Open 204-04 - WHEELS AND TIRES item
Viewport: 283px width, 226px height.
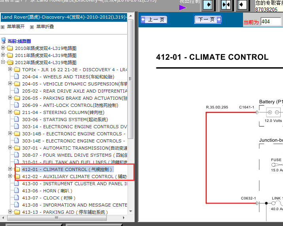[x=68, y=77]
